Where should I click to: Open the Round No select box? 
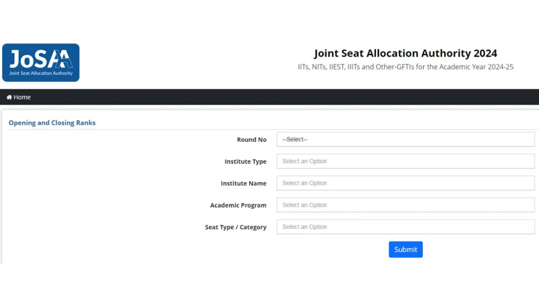pyautogui.click(x=406, y=139)
